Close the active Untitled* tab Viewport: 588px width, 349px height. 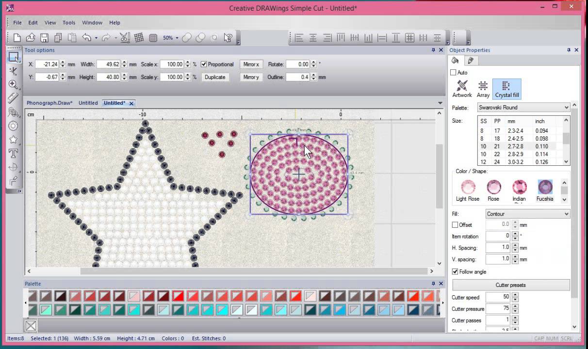tap(131, 103)
